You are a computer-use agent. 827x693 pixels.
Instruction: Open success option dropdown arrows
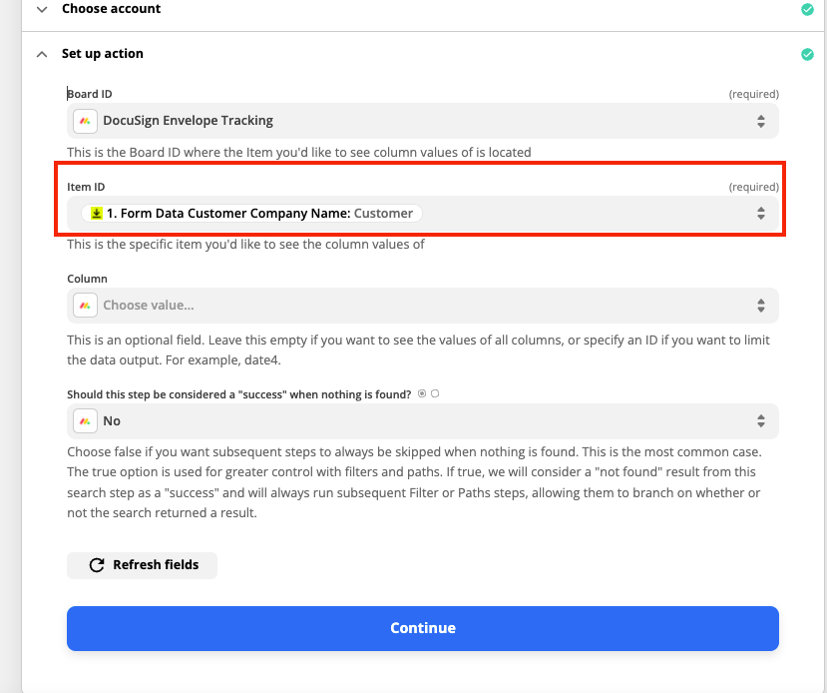(x=760, y=421)
